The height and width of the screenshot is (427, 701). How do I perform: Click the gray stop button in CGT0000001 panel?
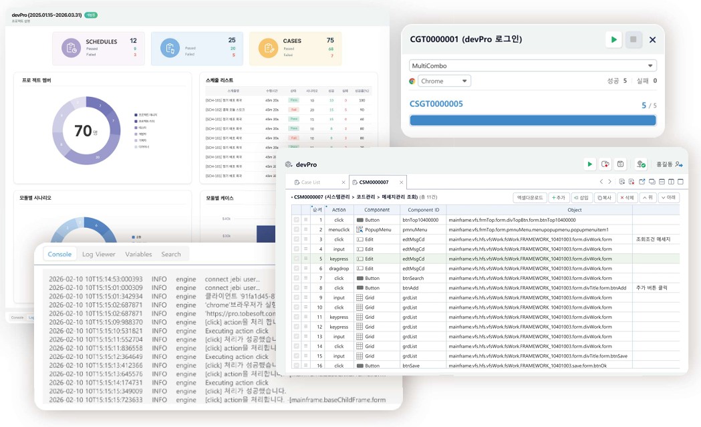(633, 39)
